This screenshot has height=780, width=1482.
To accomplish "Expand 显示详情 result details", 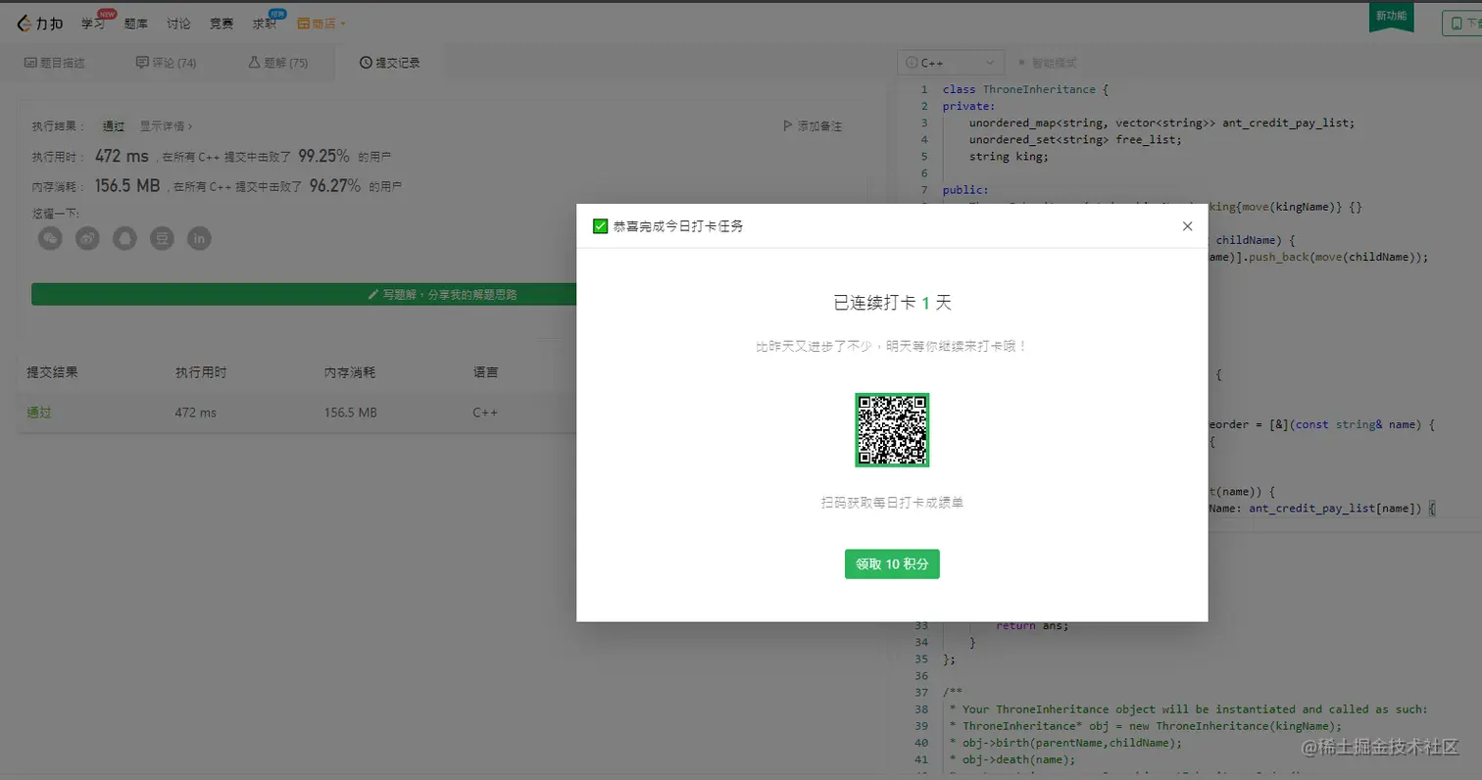I will click(166, 126).
